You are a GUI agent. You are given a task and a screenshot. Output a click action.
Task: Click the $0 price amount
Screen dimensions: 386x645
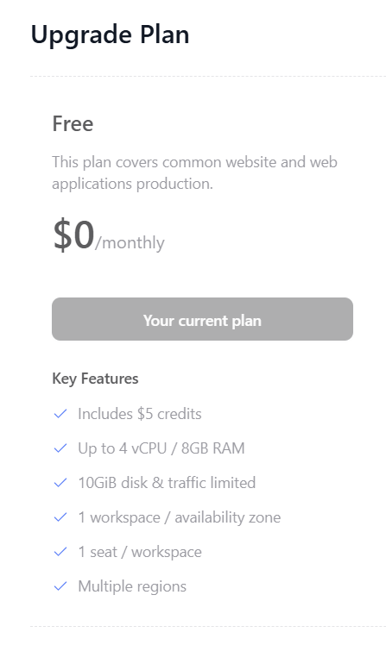point(74,235)
